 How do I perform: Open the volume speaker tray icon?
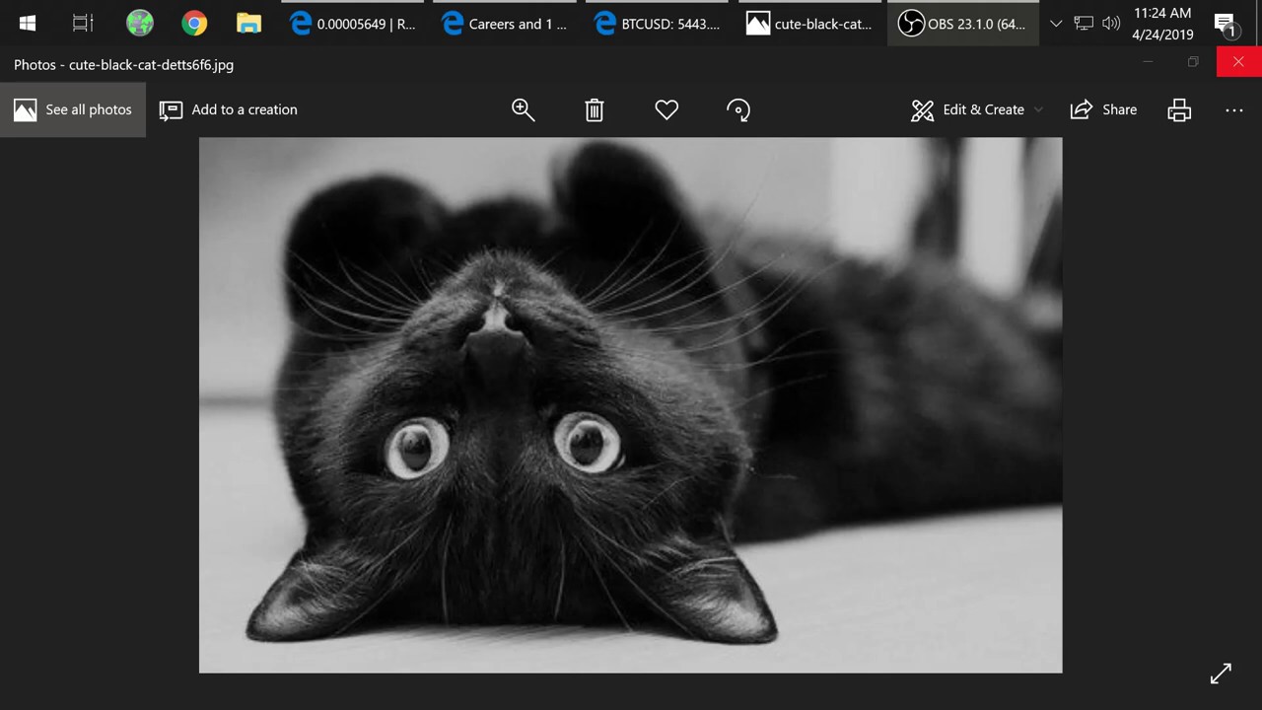pos(1111,24)
